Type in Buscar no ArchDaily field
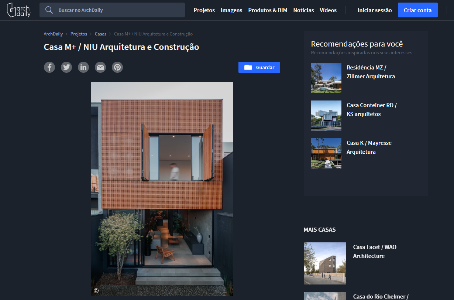The width and height of the screenshot is (454, 300). [x=118, y=10]
